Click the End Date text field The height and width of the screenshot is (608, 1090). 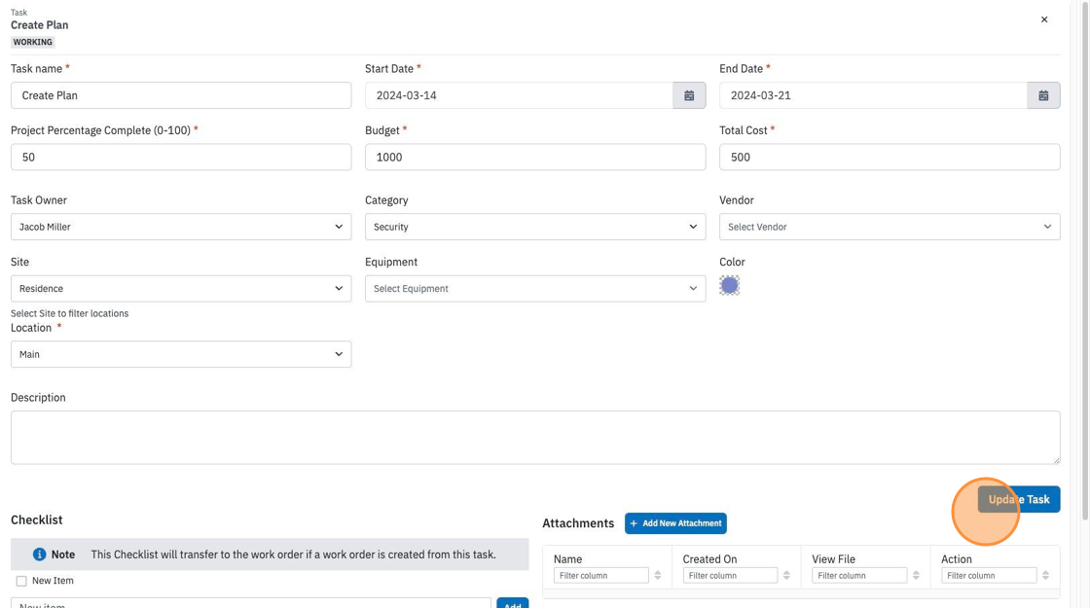pyautogui.click(x=873, y=95)
